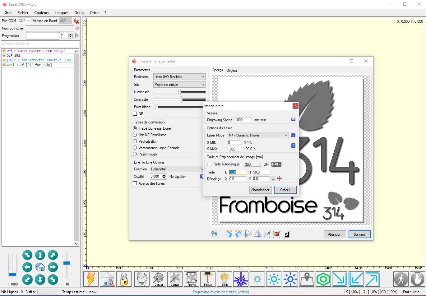Open the Gris Moyenne simple dropdown
This screenshot has width=426, height=296.
pyautogui.click(x=179, y=85)
